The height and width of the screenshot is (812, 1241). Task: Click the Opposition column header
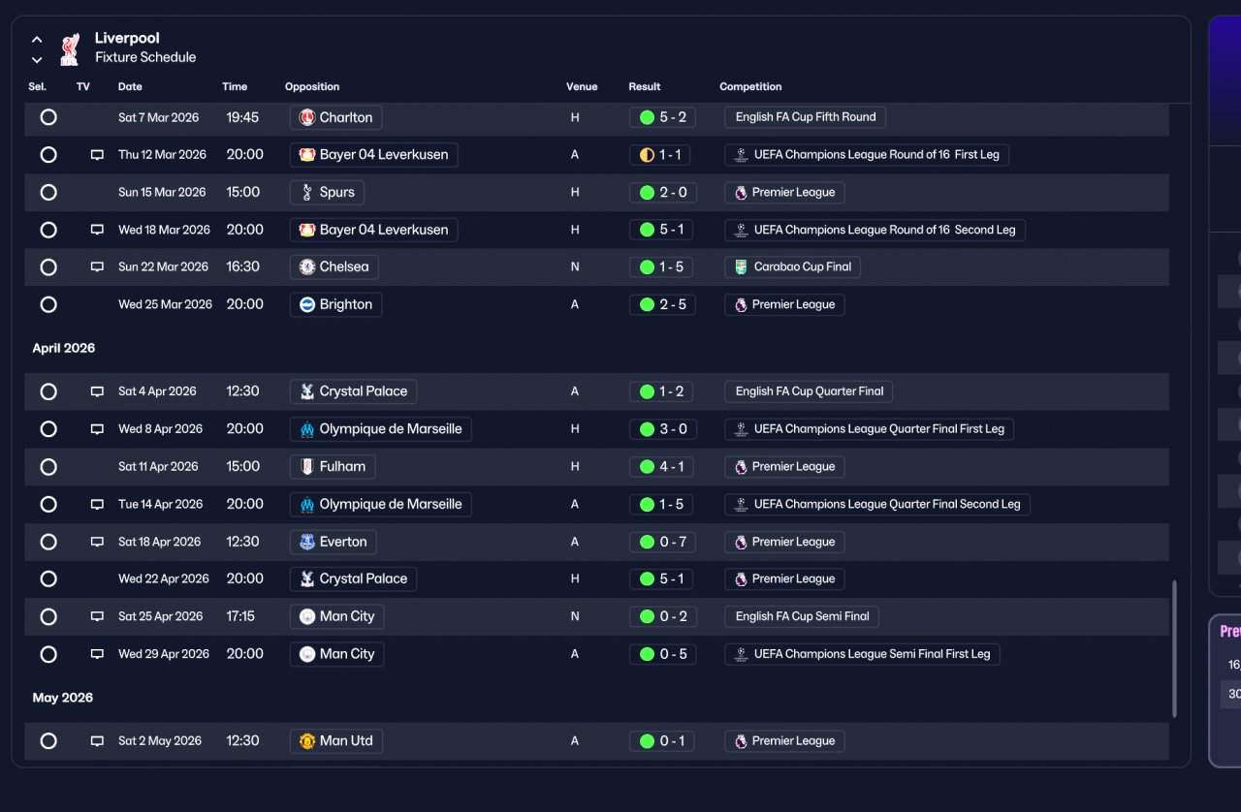click(x=312, y=87)
